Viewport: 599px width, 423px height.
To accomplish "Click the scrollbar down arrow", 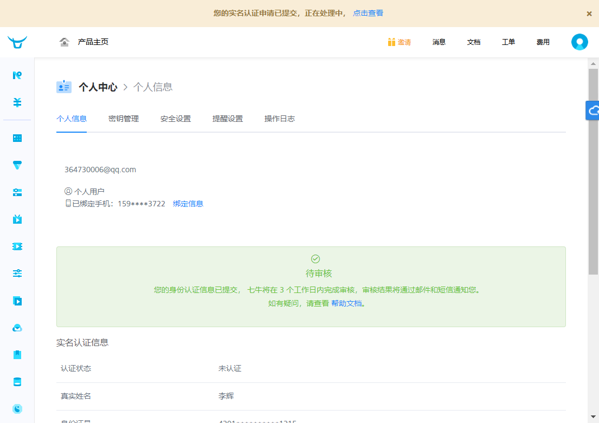I will (x=594, y=416).
